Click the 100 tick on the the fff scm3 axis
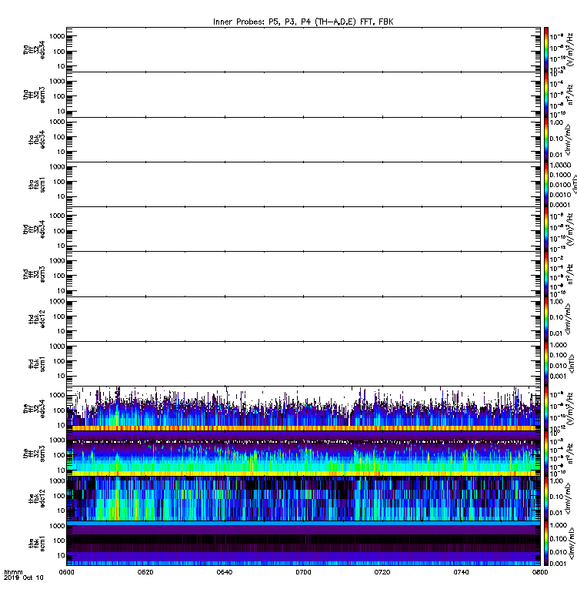 (x=59, y=455)
